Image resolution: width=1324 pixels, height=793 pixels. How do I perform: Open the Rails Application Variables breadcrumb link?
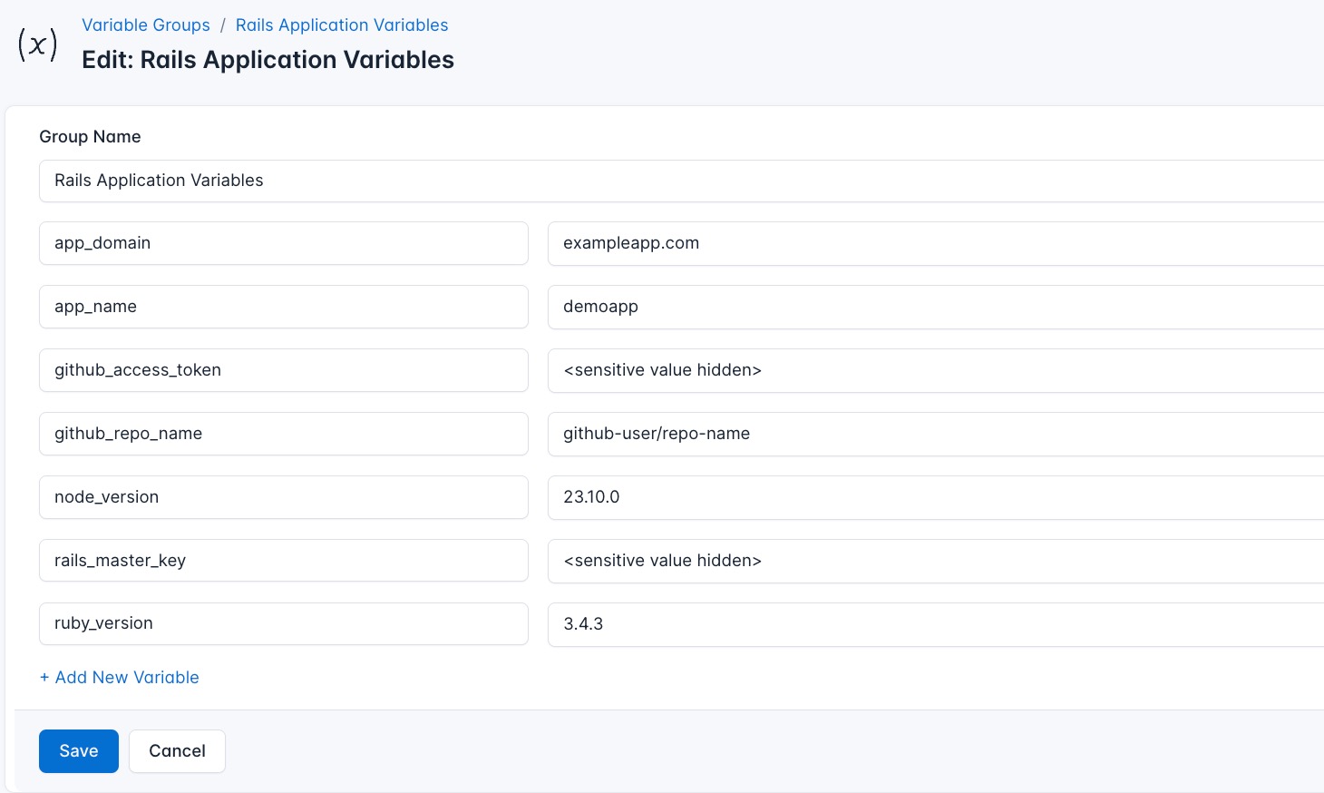point(341,24)
